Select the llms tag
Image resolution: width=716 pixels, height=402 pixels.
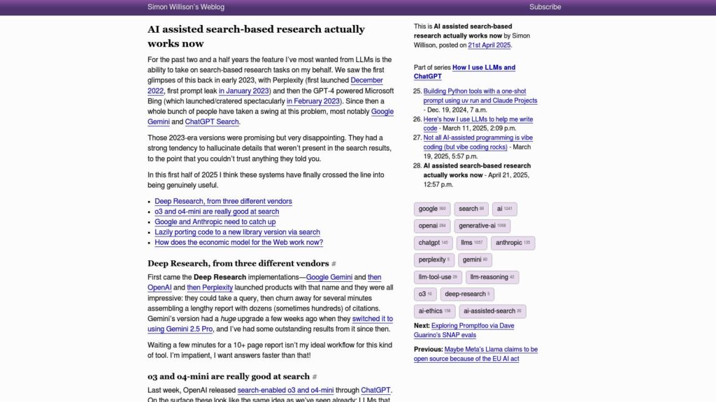pyautogui.click(x=472, y=243)
